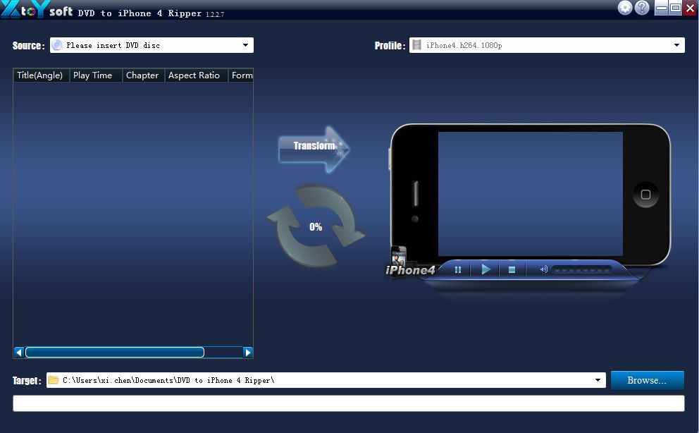This screenshot has height=433, width=699.
Task: Pause the preview playback
Action: pos(458,269)
